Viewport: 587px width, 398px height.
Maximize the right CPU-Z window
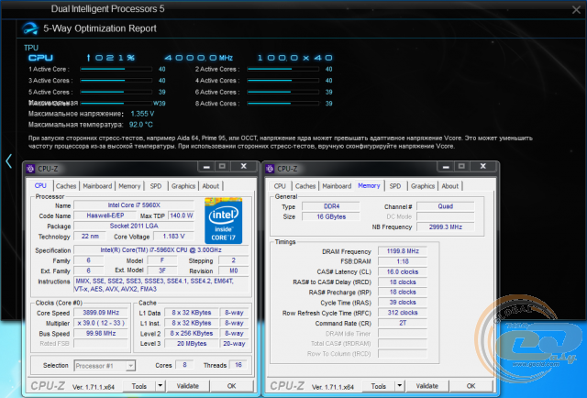pos(462,167)
